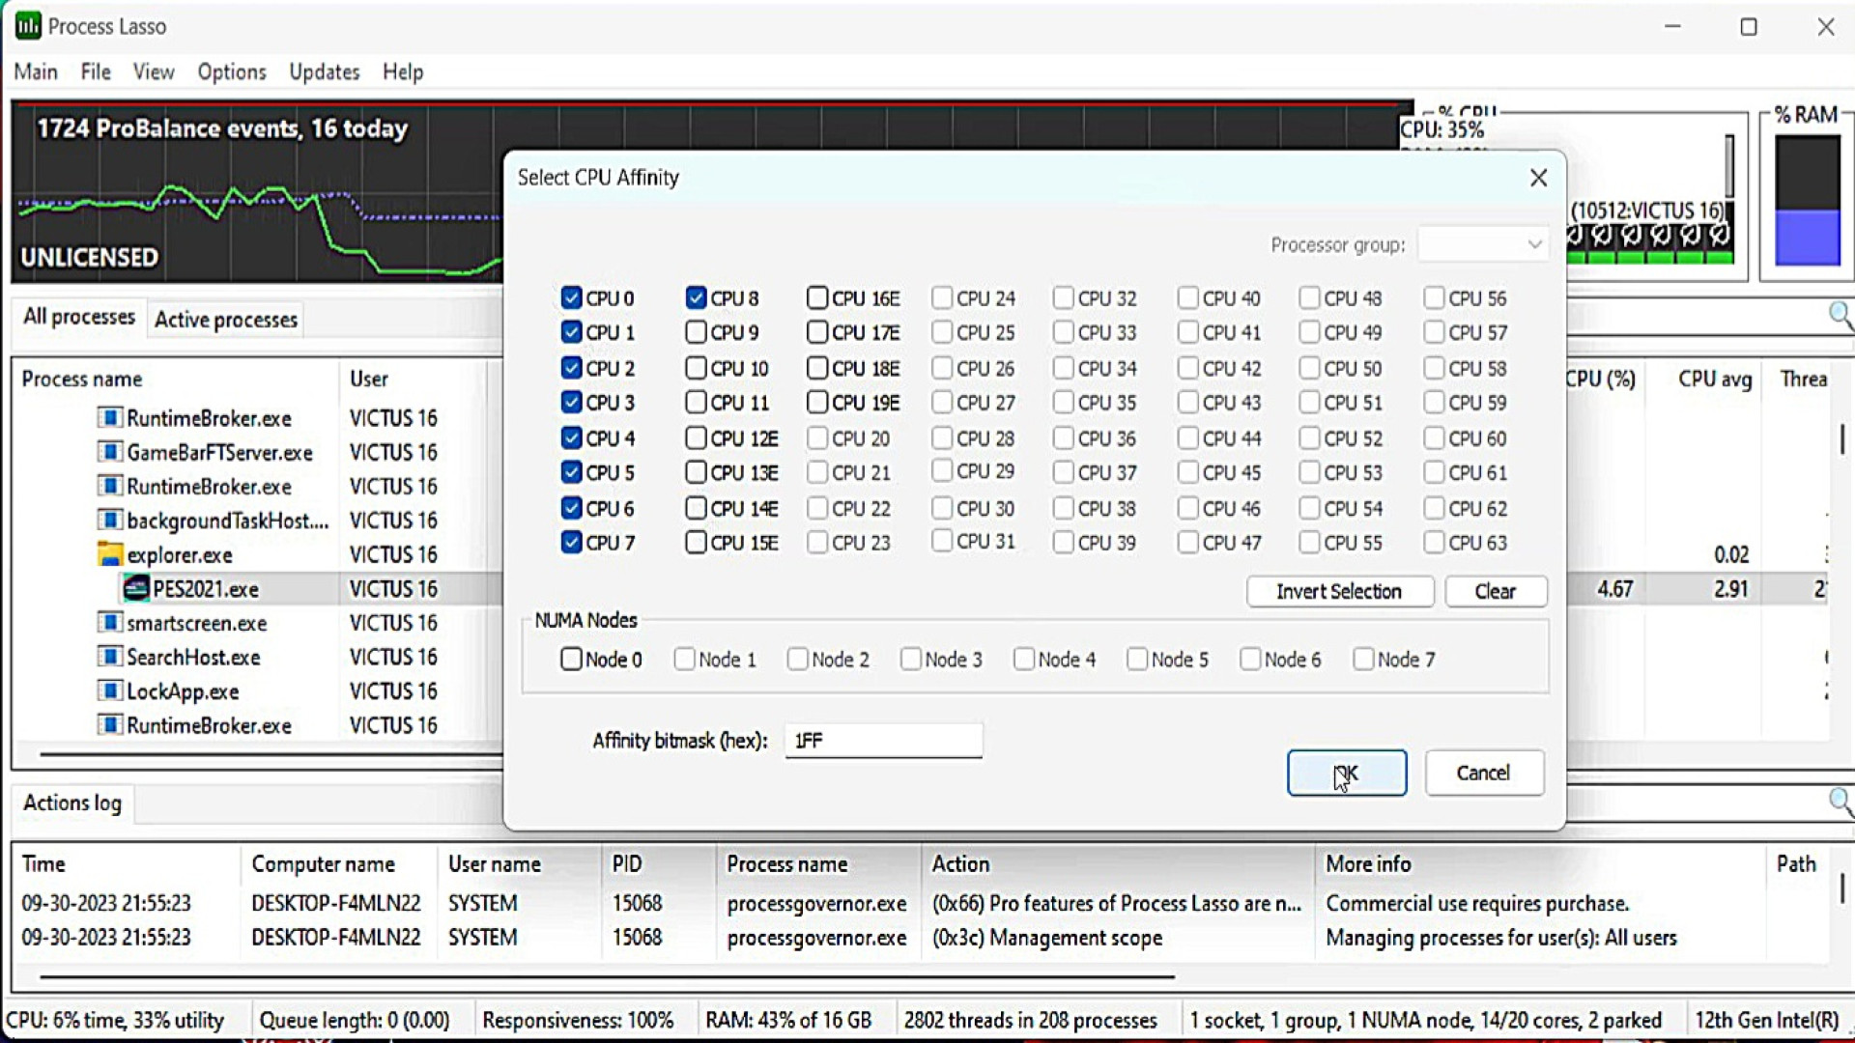Check the CPU 10 checkbox

(696, 368)
